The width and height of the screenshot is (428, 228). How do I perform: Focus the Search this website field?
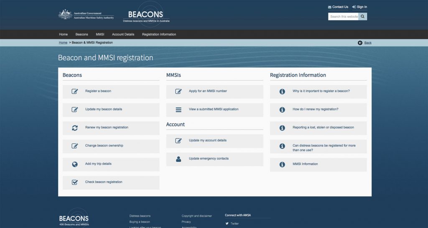[x=343, y=17]
